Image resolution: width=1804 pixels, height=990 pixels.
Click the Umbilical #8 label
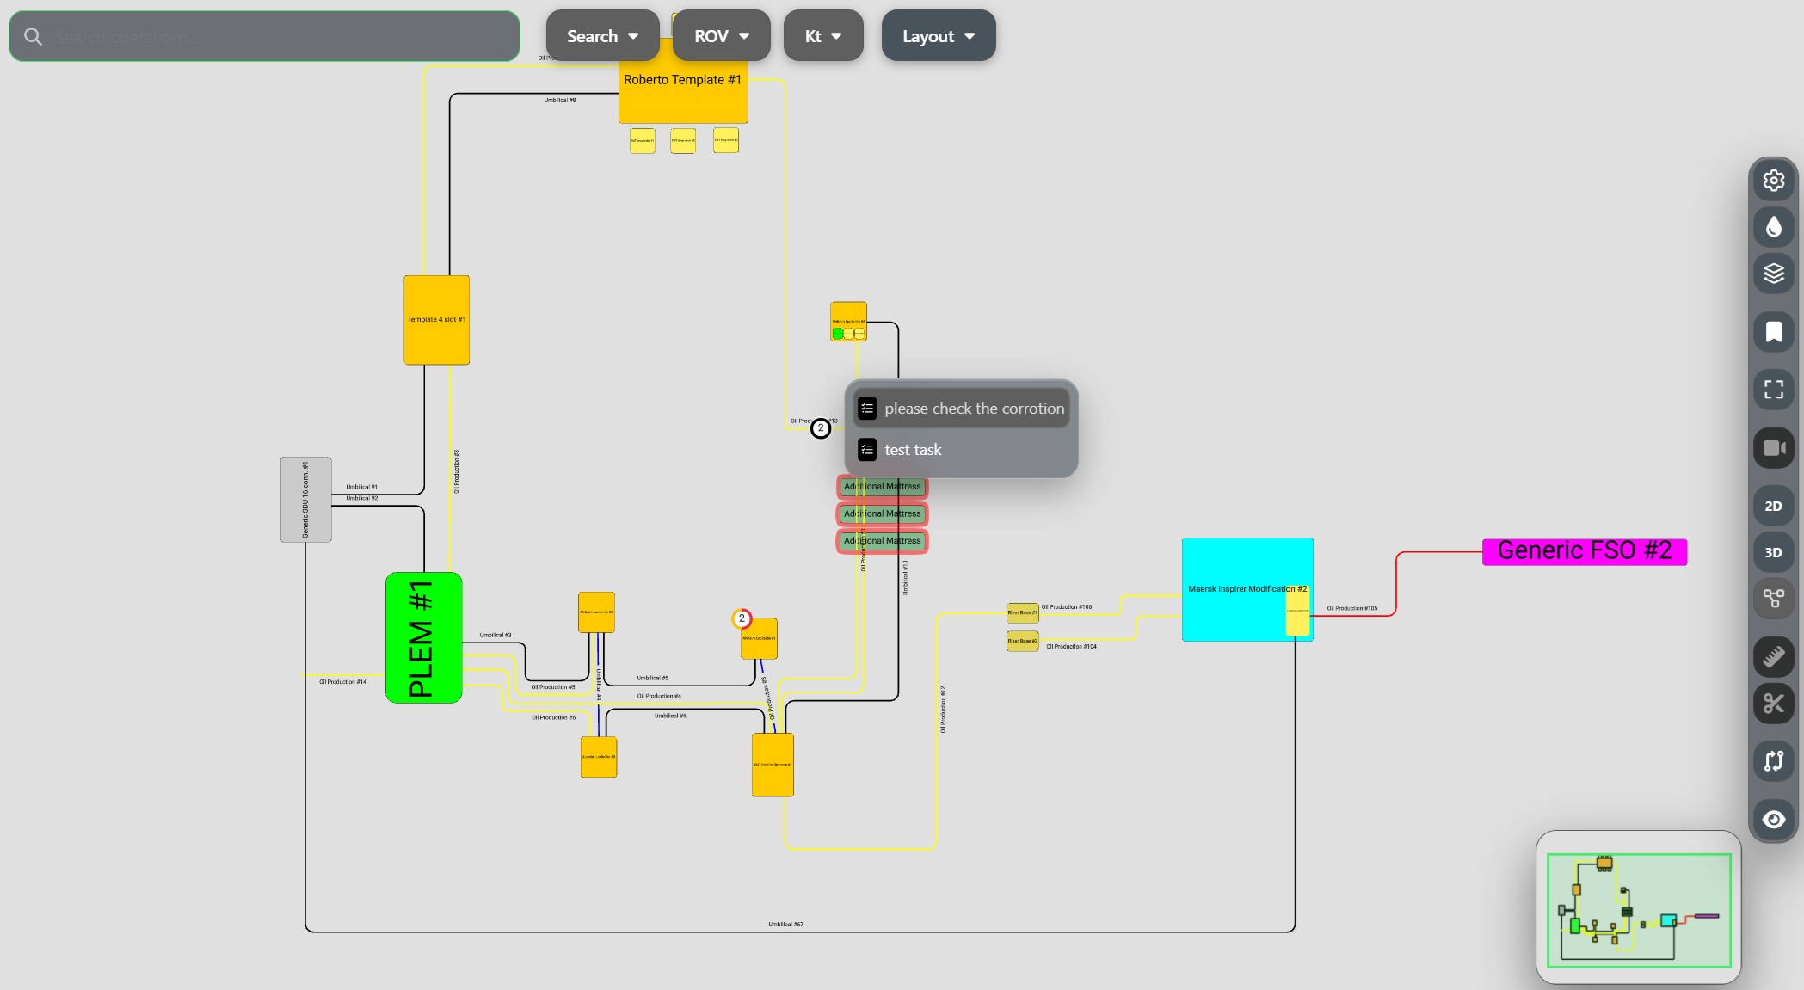pos(560,101)
